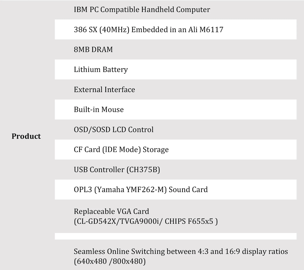Select the External Interface row
Viewport: 304px width, 270px height.
pyautogui.click(x=104, y=90)
